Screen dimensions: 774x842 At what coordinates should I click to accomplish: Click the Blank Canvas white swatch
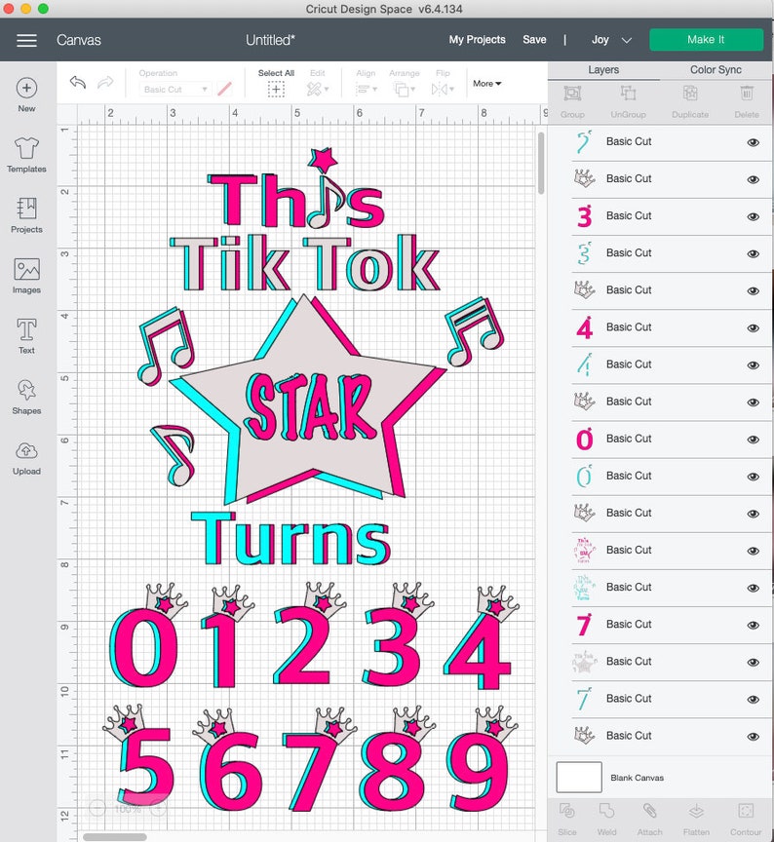tap(579, 777)
